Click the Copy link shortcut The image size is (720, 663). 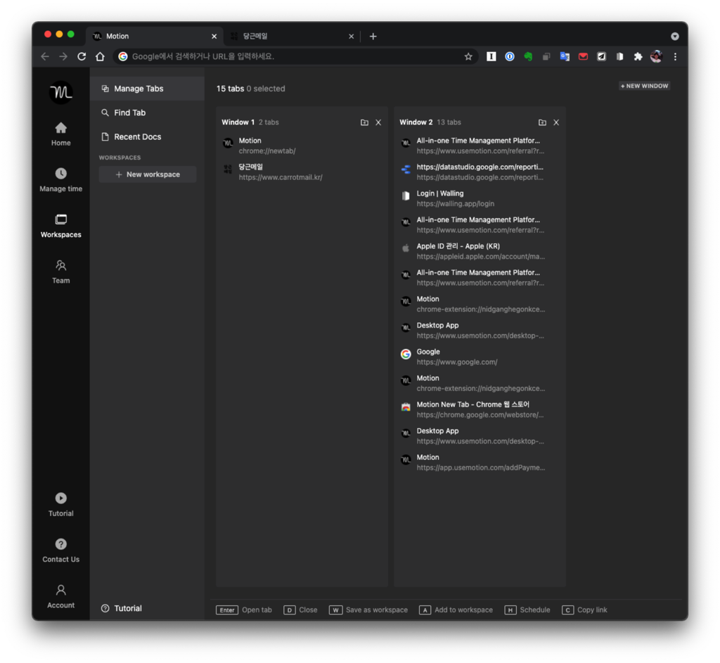(584, 610)
